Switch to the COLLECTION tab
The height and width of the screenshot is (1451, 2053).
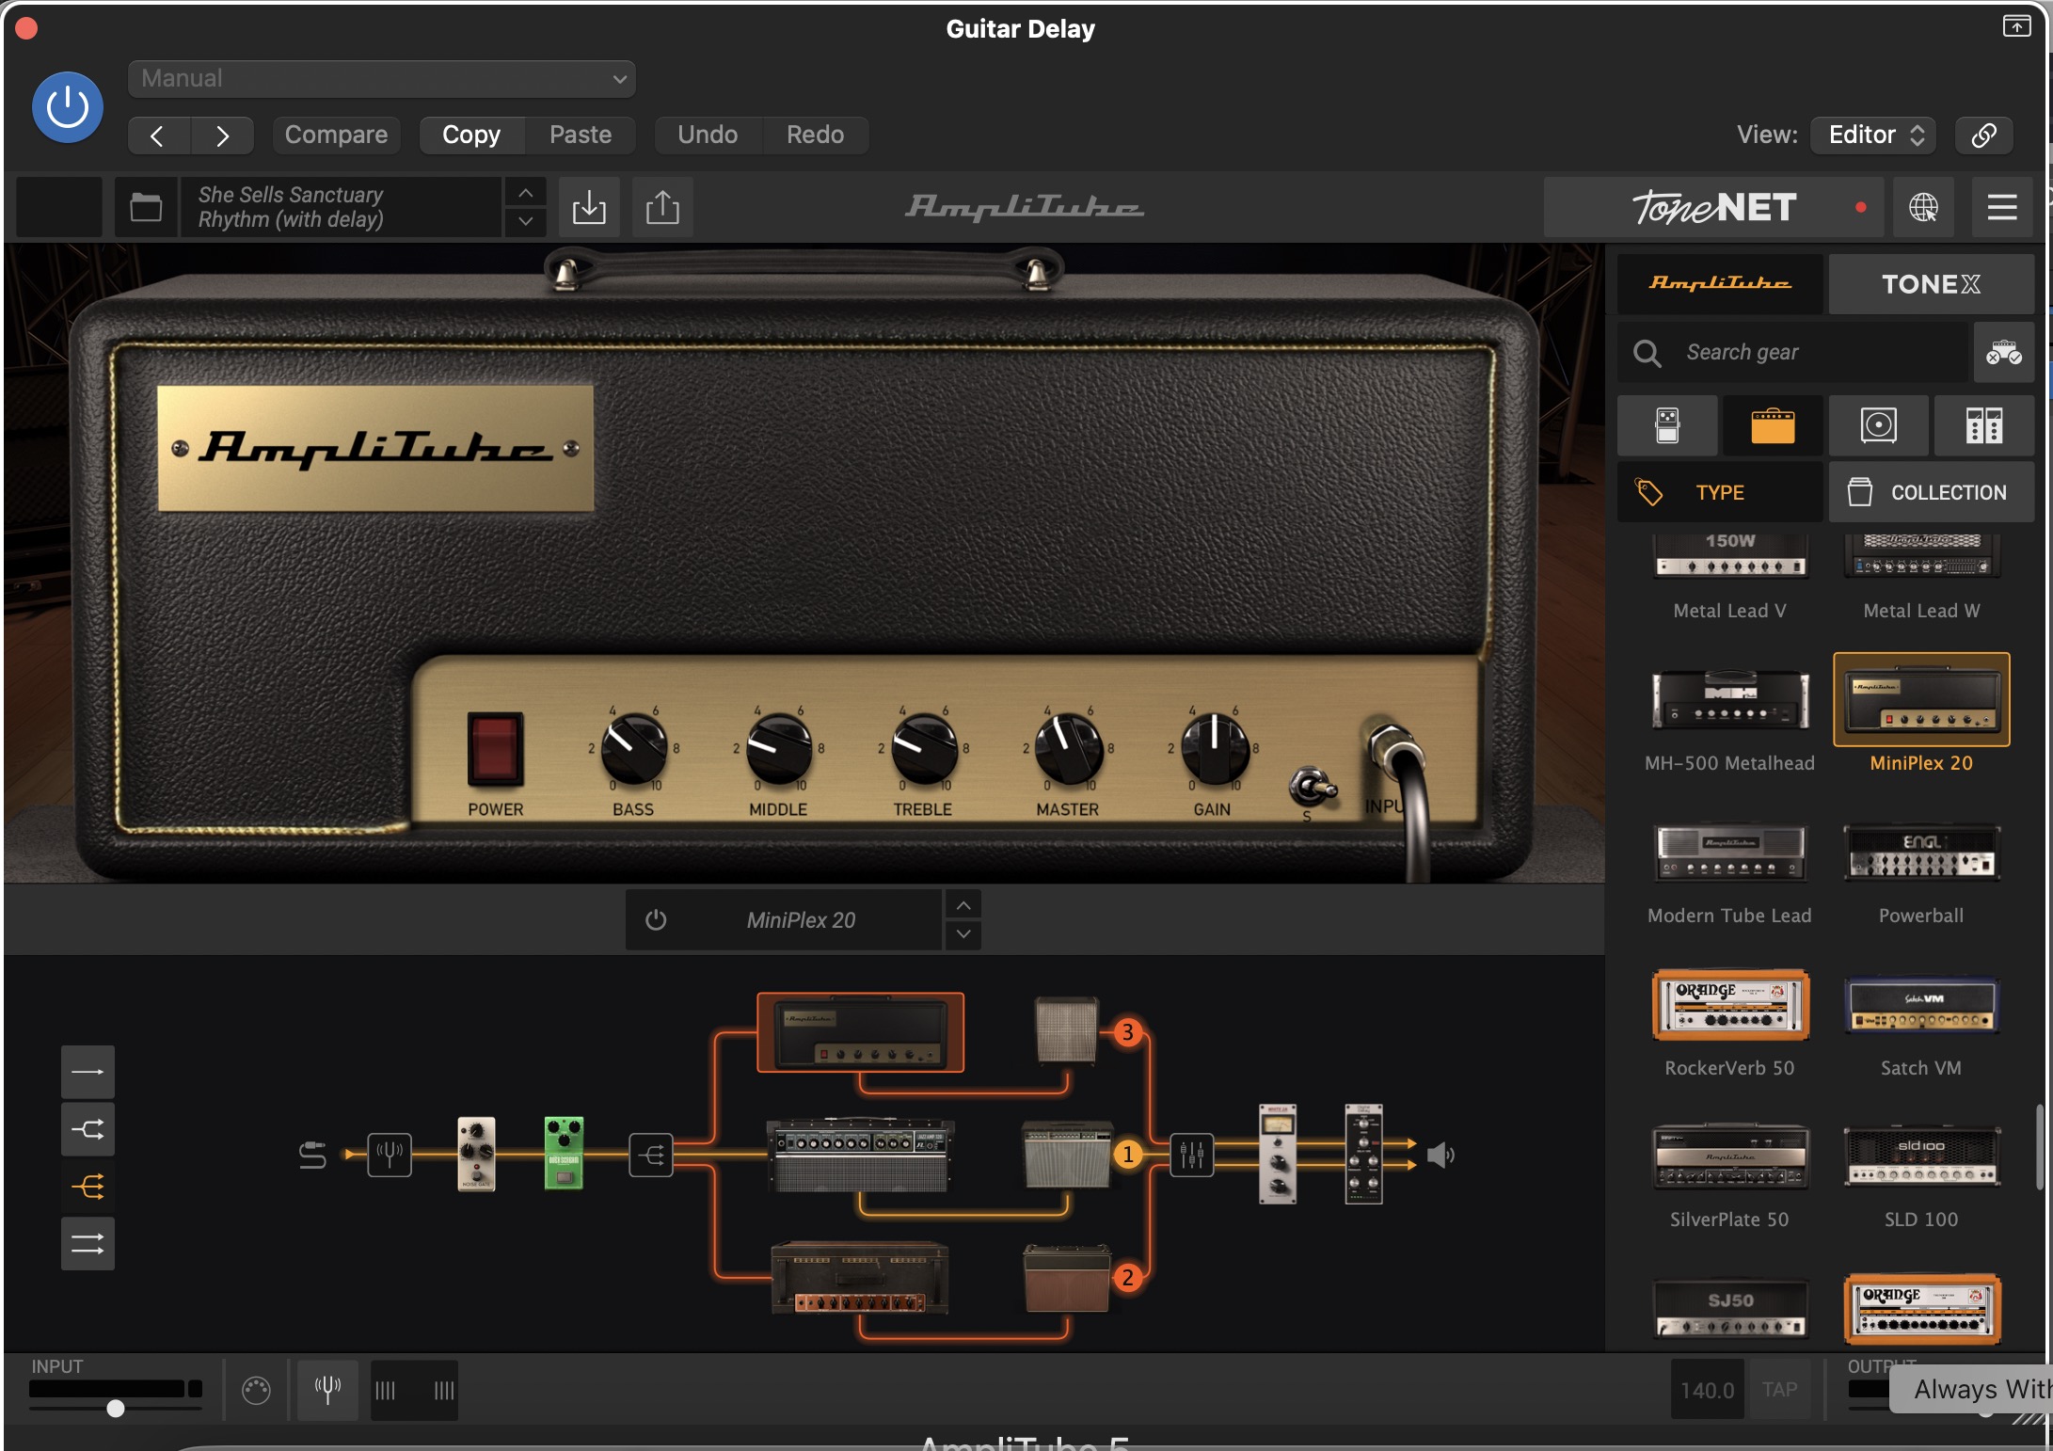pyautogui.click(x=1931, y=492)
